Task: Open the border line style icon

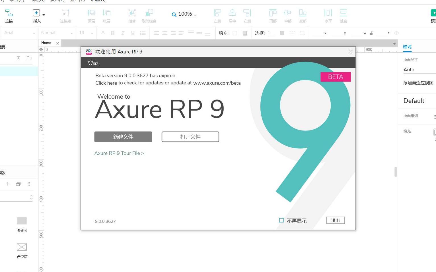Action: tap(292, 33)
